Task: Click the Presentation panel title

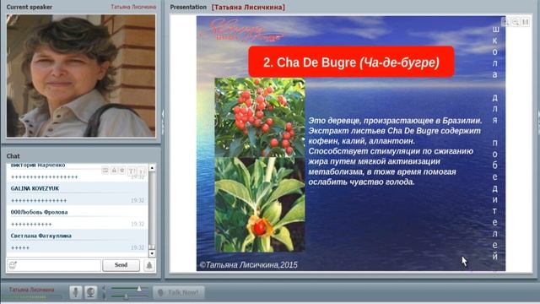Action: pyautogui.click(x=188, y=7)
